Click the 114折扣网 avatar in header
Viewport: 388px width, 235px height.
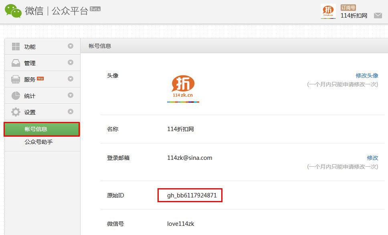[328, 11]
